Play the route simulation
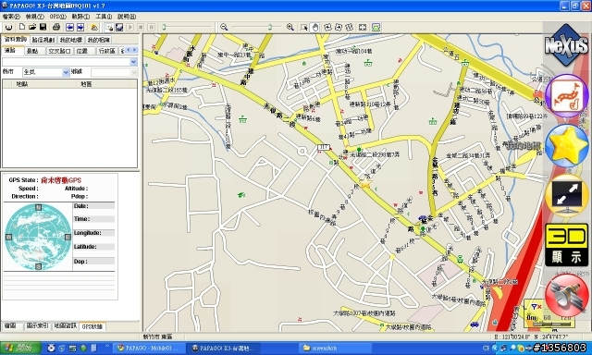Viewport: 592px width, 355px height. (x=129, y=27)
